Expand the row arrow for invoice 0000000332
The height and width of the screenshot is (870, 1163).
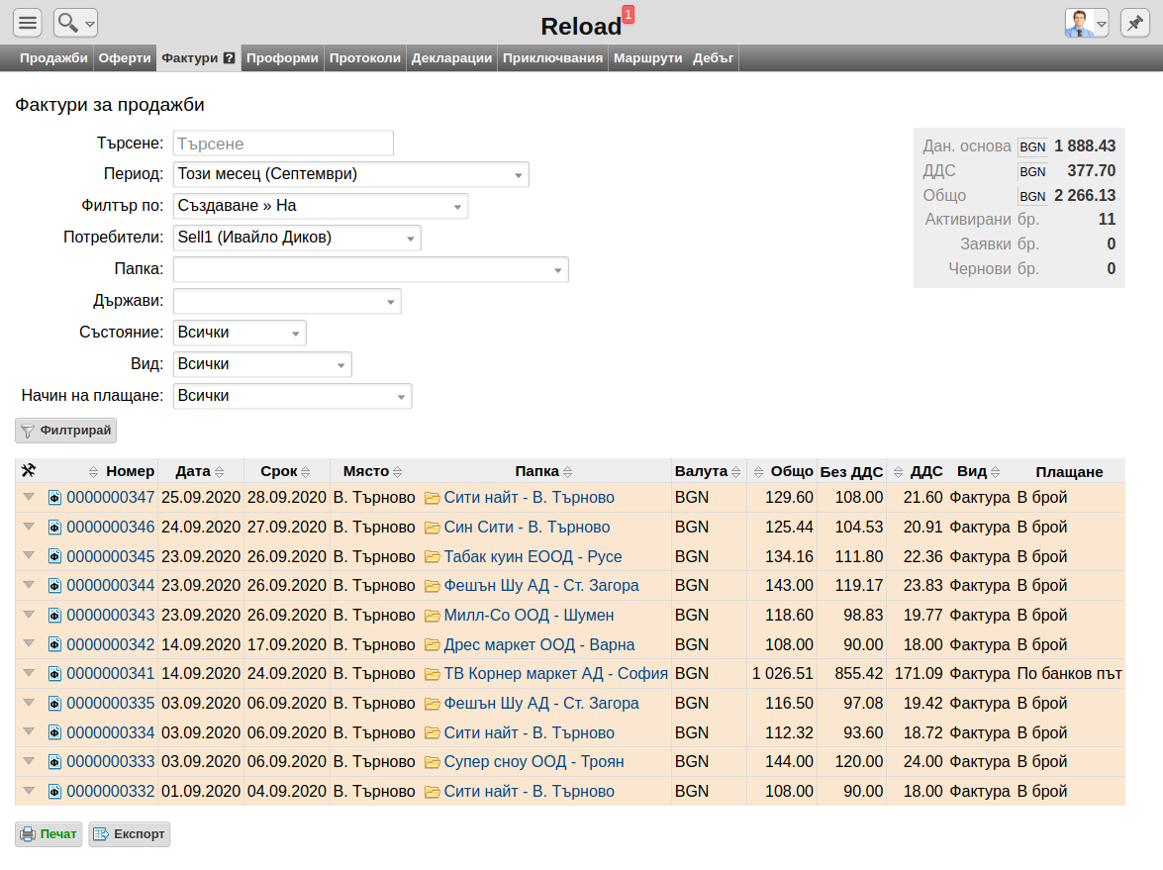pyautogui.click(x=29, y=791)
